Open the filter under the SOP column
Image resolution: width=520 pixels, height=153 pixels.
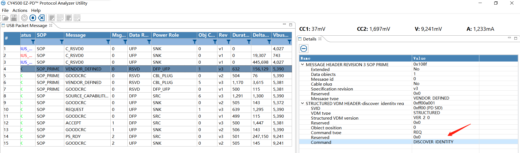click(x=62, y=42)
